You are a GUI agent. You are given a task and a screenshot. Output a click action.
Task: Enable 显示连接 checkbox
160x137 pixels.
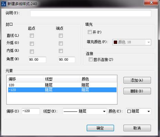90,59
